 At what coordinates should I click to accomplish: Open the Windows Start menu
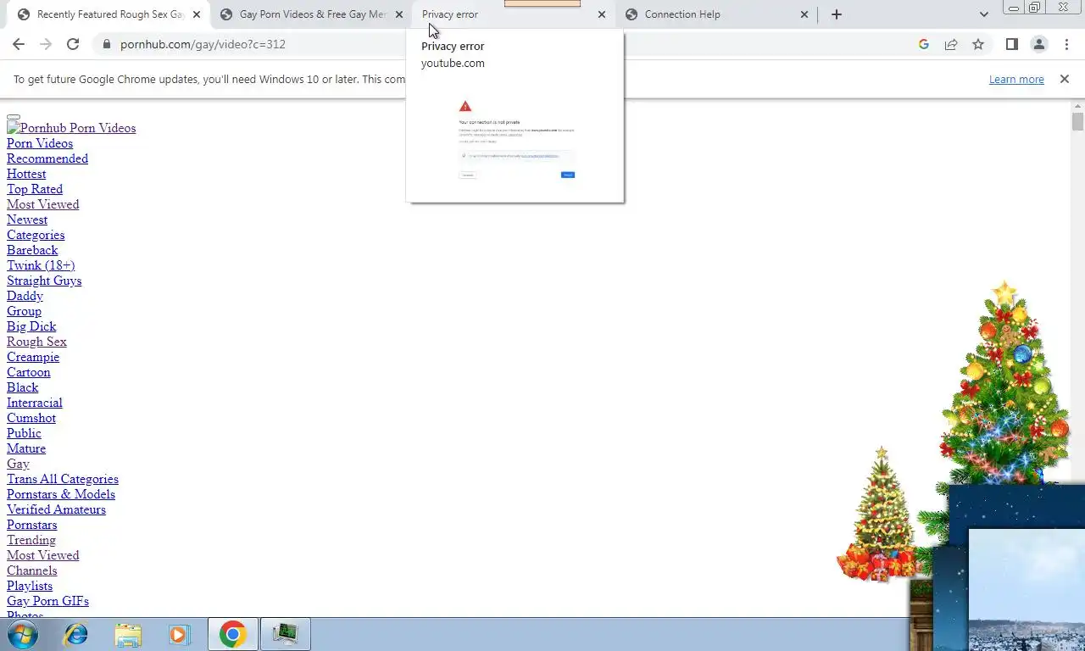click(23, 634)
